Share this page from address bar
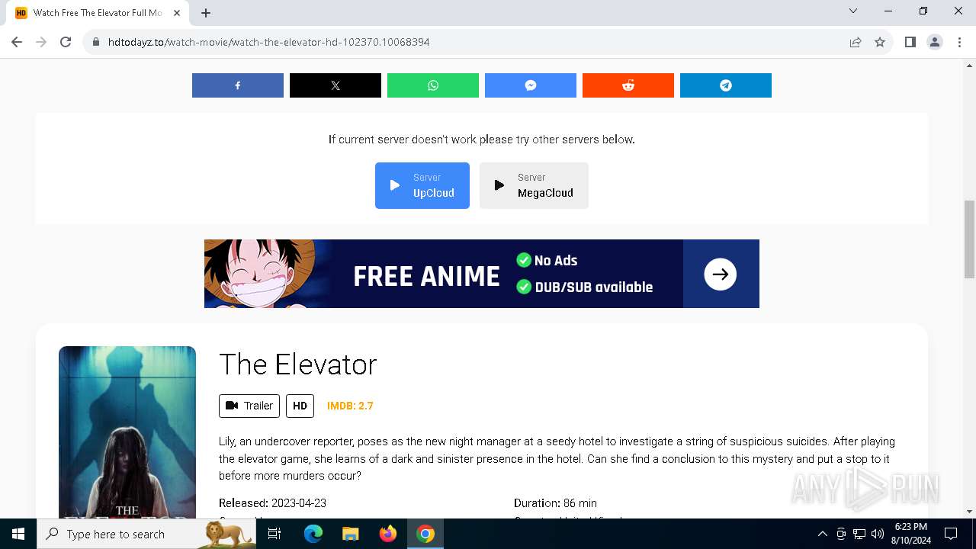 (856, 42)
